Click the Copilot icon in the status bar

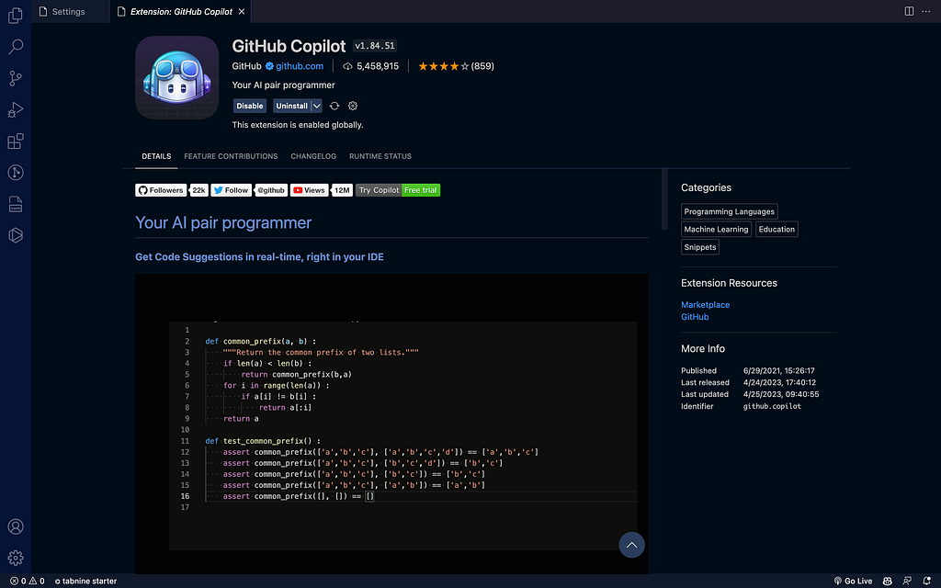coord(887,581)
